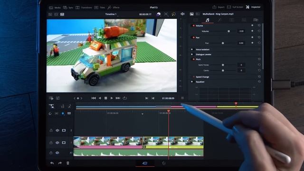Adjust the Volume slider handle
Screen dimensions: 304x171
(229, 31)
